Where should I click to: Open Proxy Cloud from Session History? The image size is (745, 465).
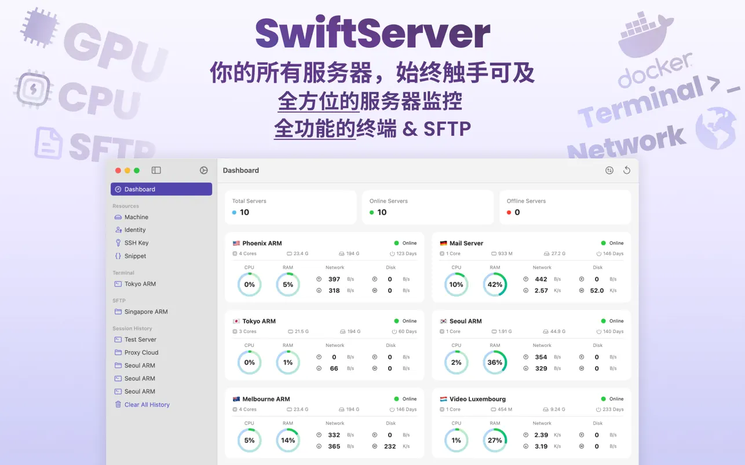point(141,352)
